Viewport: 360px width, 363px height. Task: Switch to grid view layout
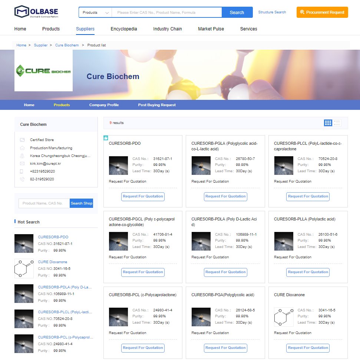[x=328, y=123]
